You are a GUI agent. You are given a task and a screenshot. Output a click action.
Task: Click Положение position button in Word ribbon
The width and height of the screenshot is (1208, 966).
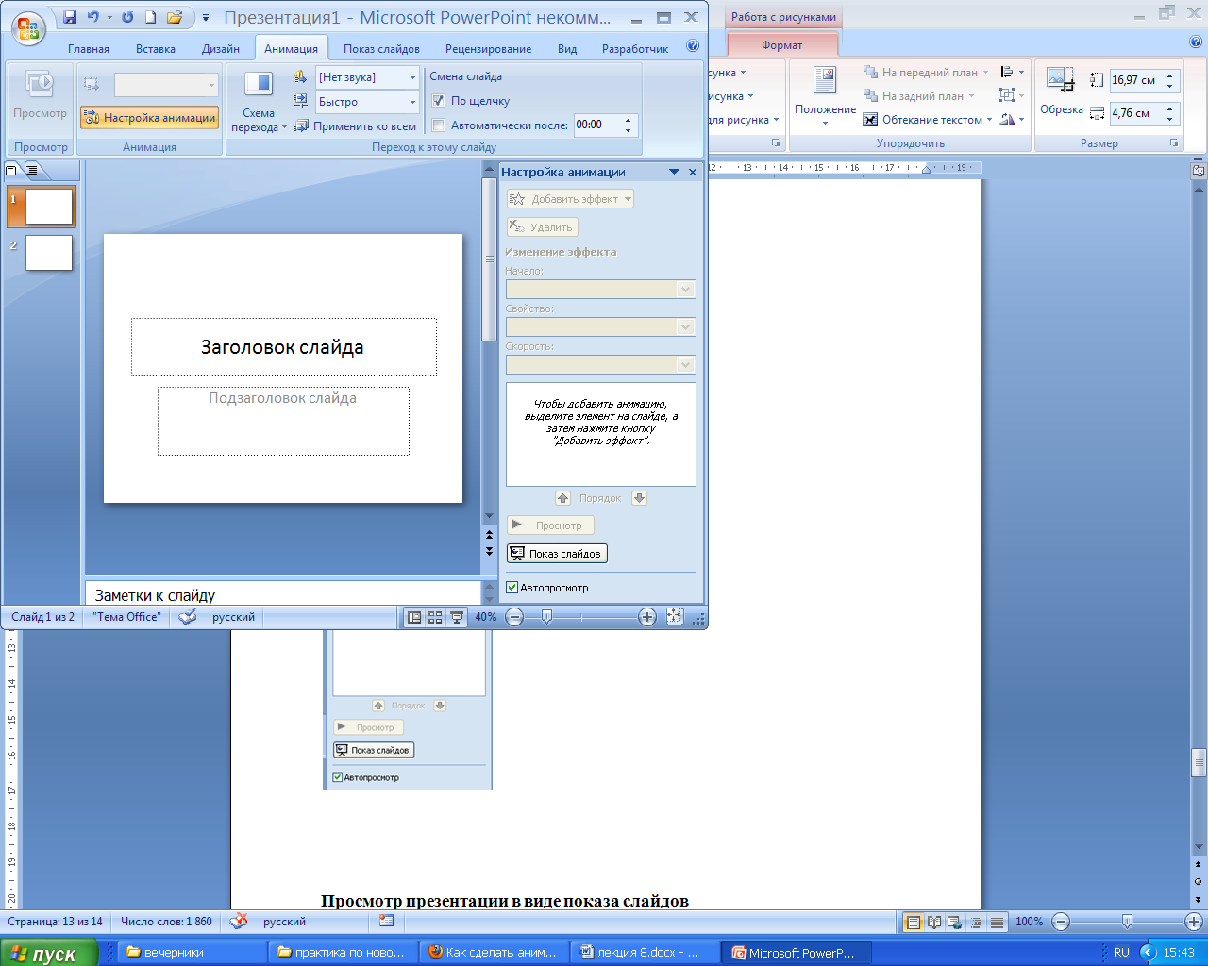[825, 96]
